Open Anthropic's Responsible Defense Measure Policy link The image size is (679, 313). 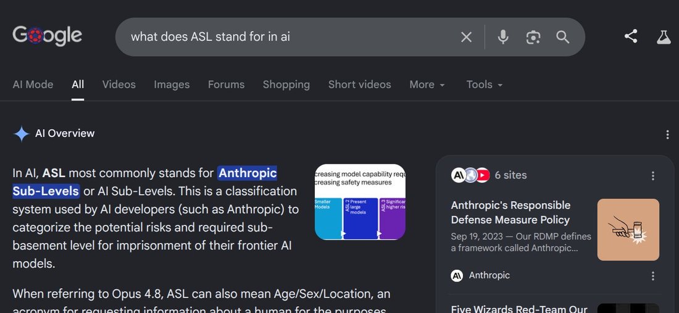click(510, 212)
